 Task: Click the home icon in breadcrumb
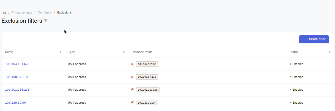click(x=4, y=12)
